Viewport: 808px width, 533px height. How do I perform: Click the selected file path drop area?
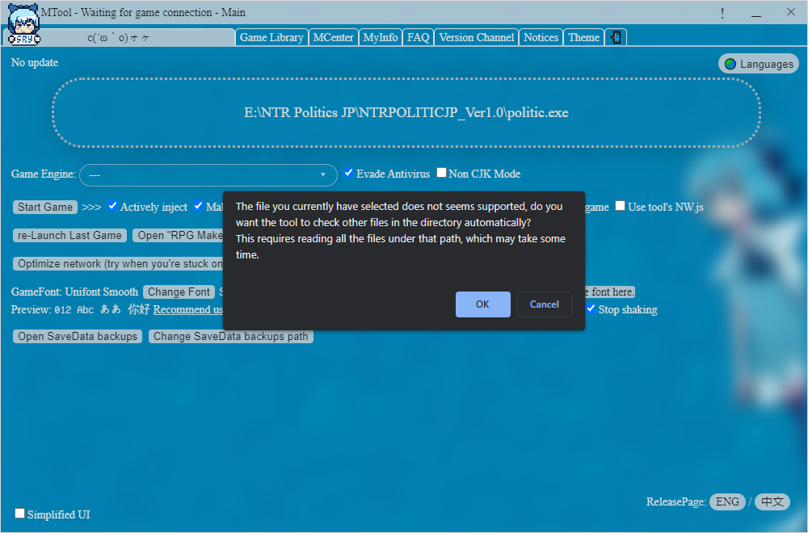(x=406, y=113)
